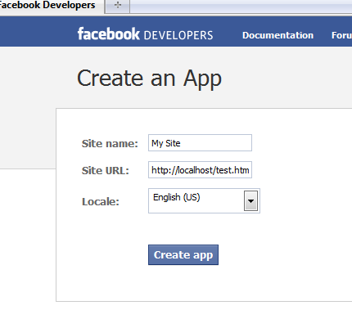
Task: Click the Create an App heading
Action: 149,79
